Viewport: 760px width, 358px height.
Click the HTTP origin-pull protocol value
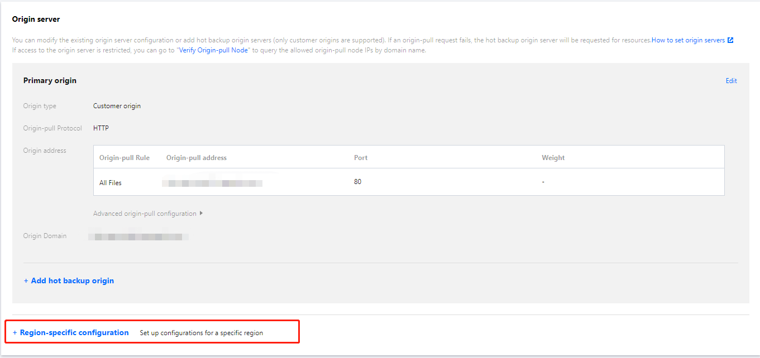(101, 128)
